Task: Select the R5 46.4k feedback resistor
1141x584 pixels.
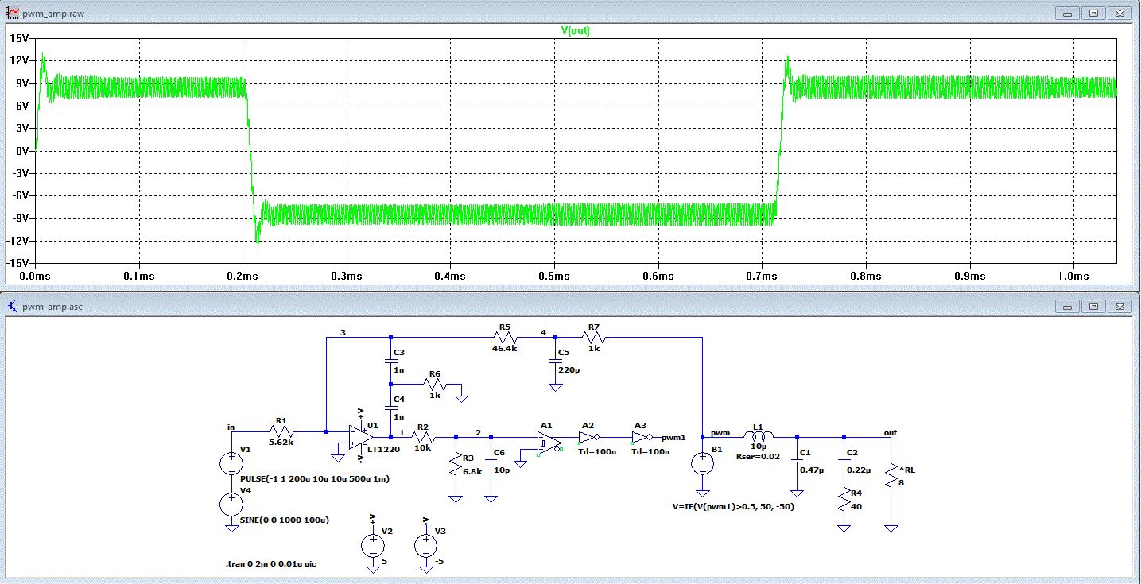Action: click(x=506, y=337)
